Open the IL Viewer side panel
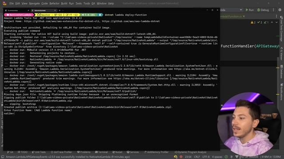This screenshot has width=284, height=159. point(282,53)
